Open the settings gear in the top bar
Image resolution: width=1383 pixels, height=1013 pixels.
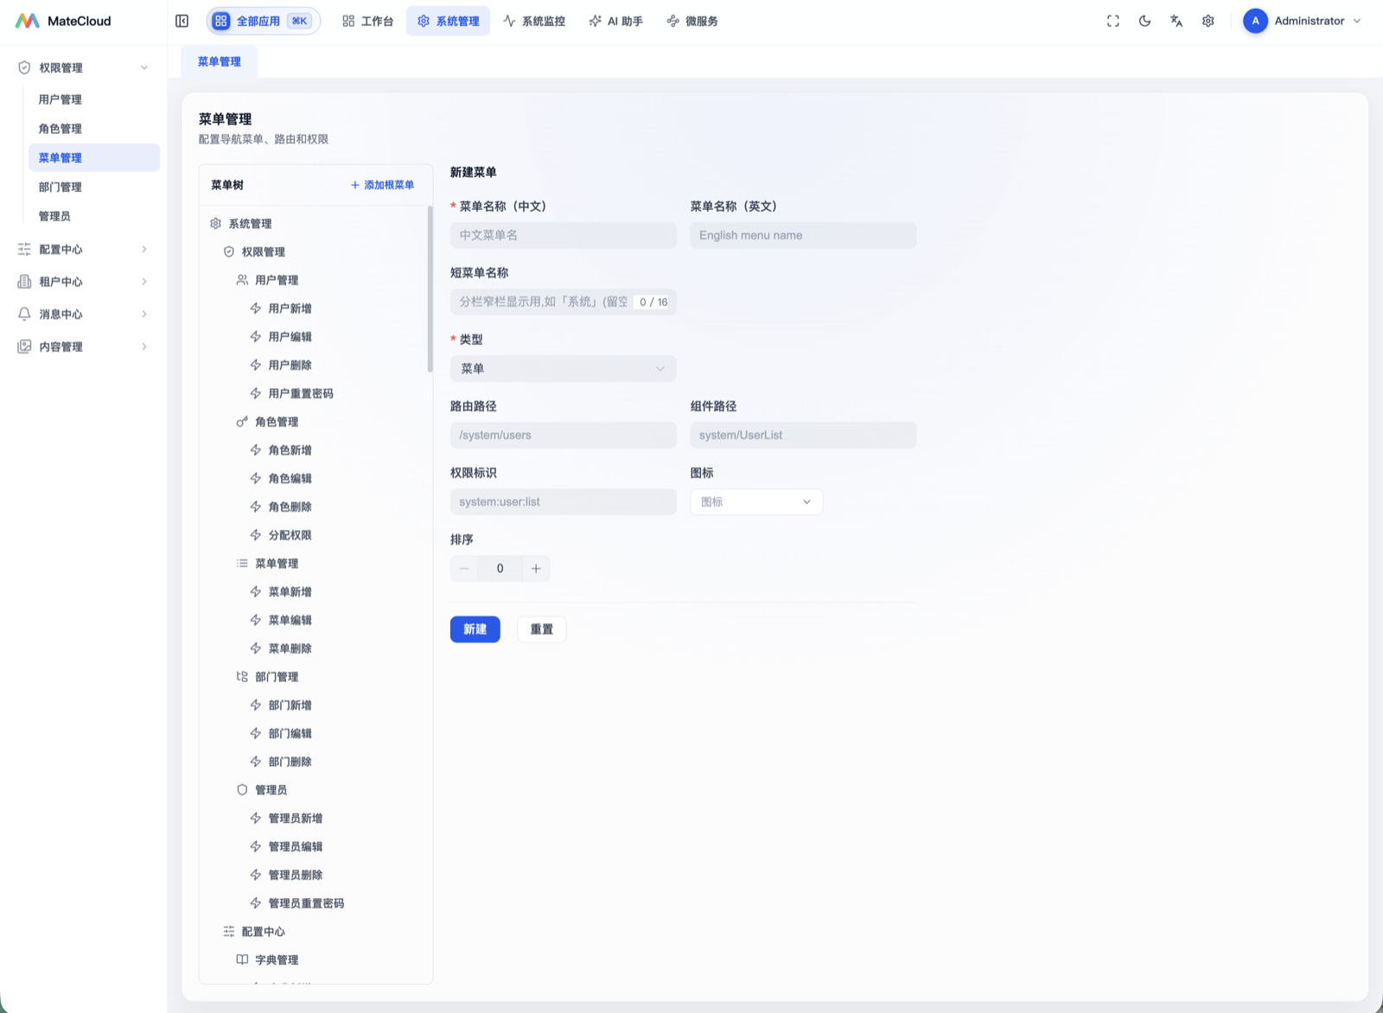[1208, 21]
